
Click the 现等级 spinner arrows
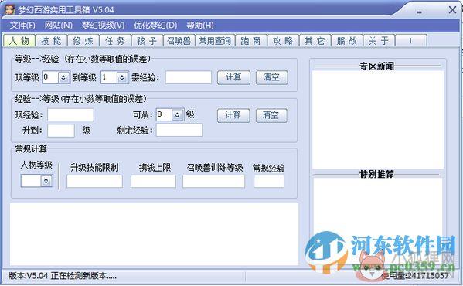[x=63, y=77]
